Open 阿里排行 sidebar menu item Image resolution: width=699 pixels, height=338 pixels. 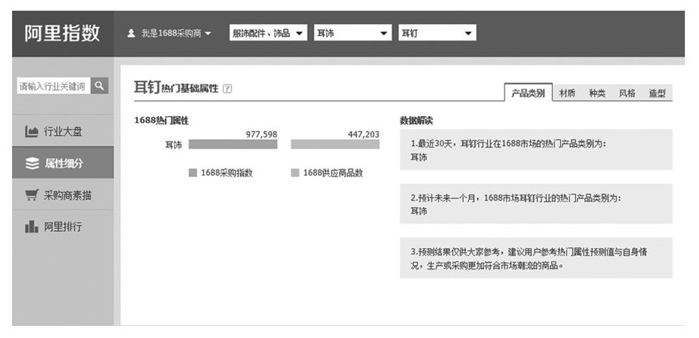click(x=63, y=227)
